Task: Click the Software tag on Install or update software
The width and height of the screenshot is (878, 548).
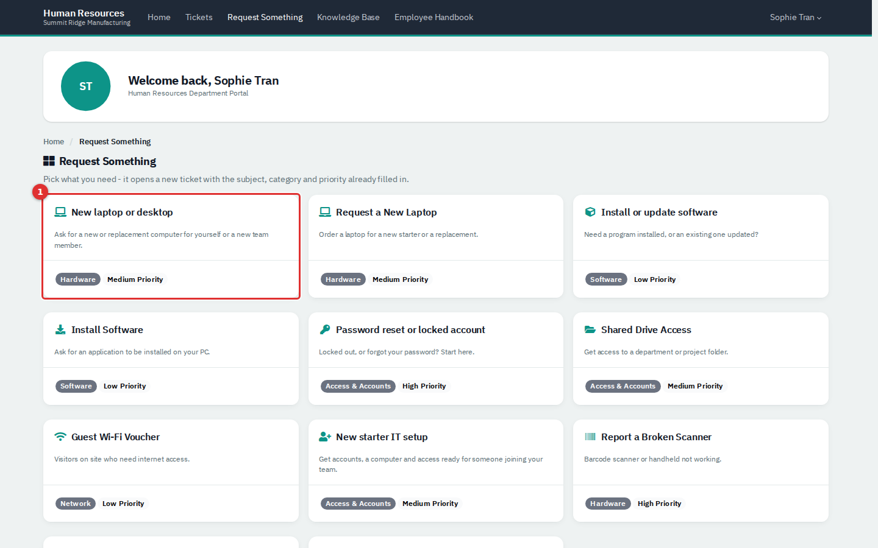Action: [606, 279]
